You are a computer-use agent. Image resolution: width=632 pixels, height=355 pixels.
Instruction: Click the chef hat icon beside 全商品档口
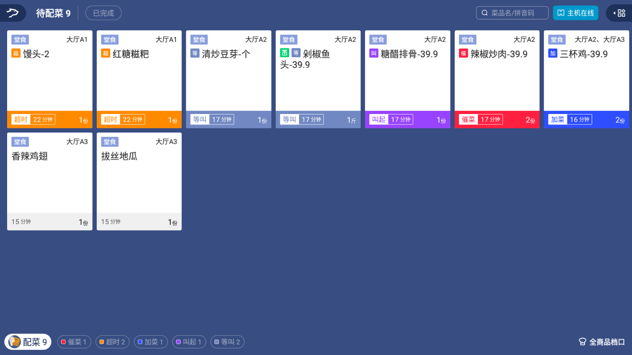click(x=582, y=342)
